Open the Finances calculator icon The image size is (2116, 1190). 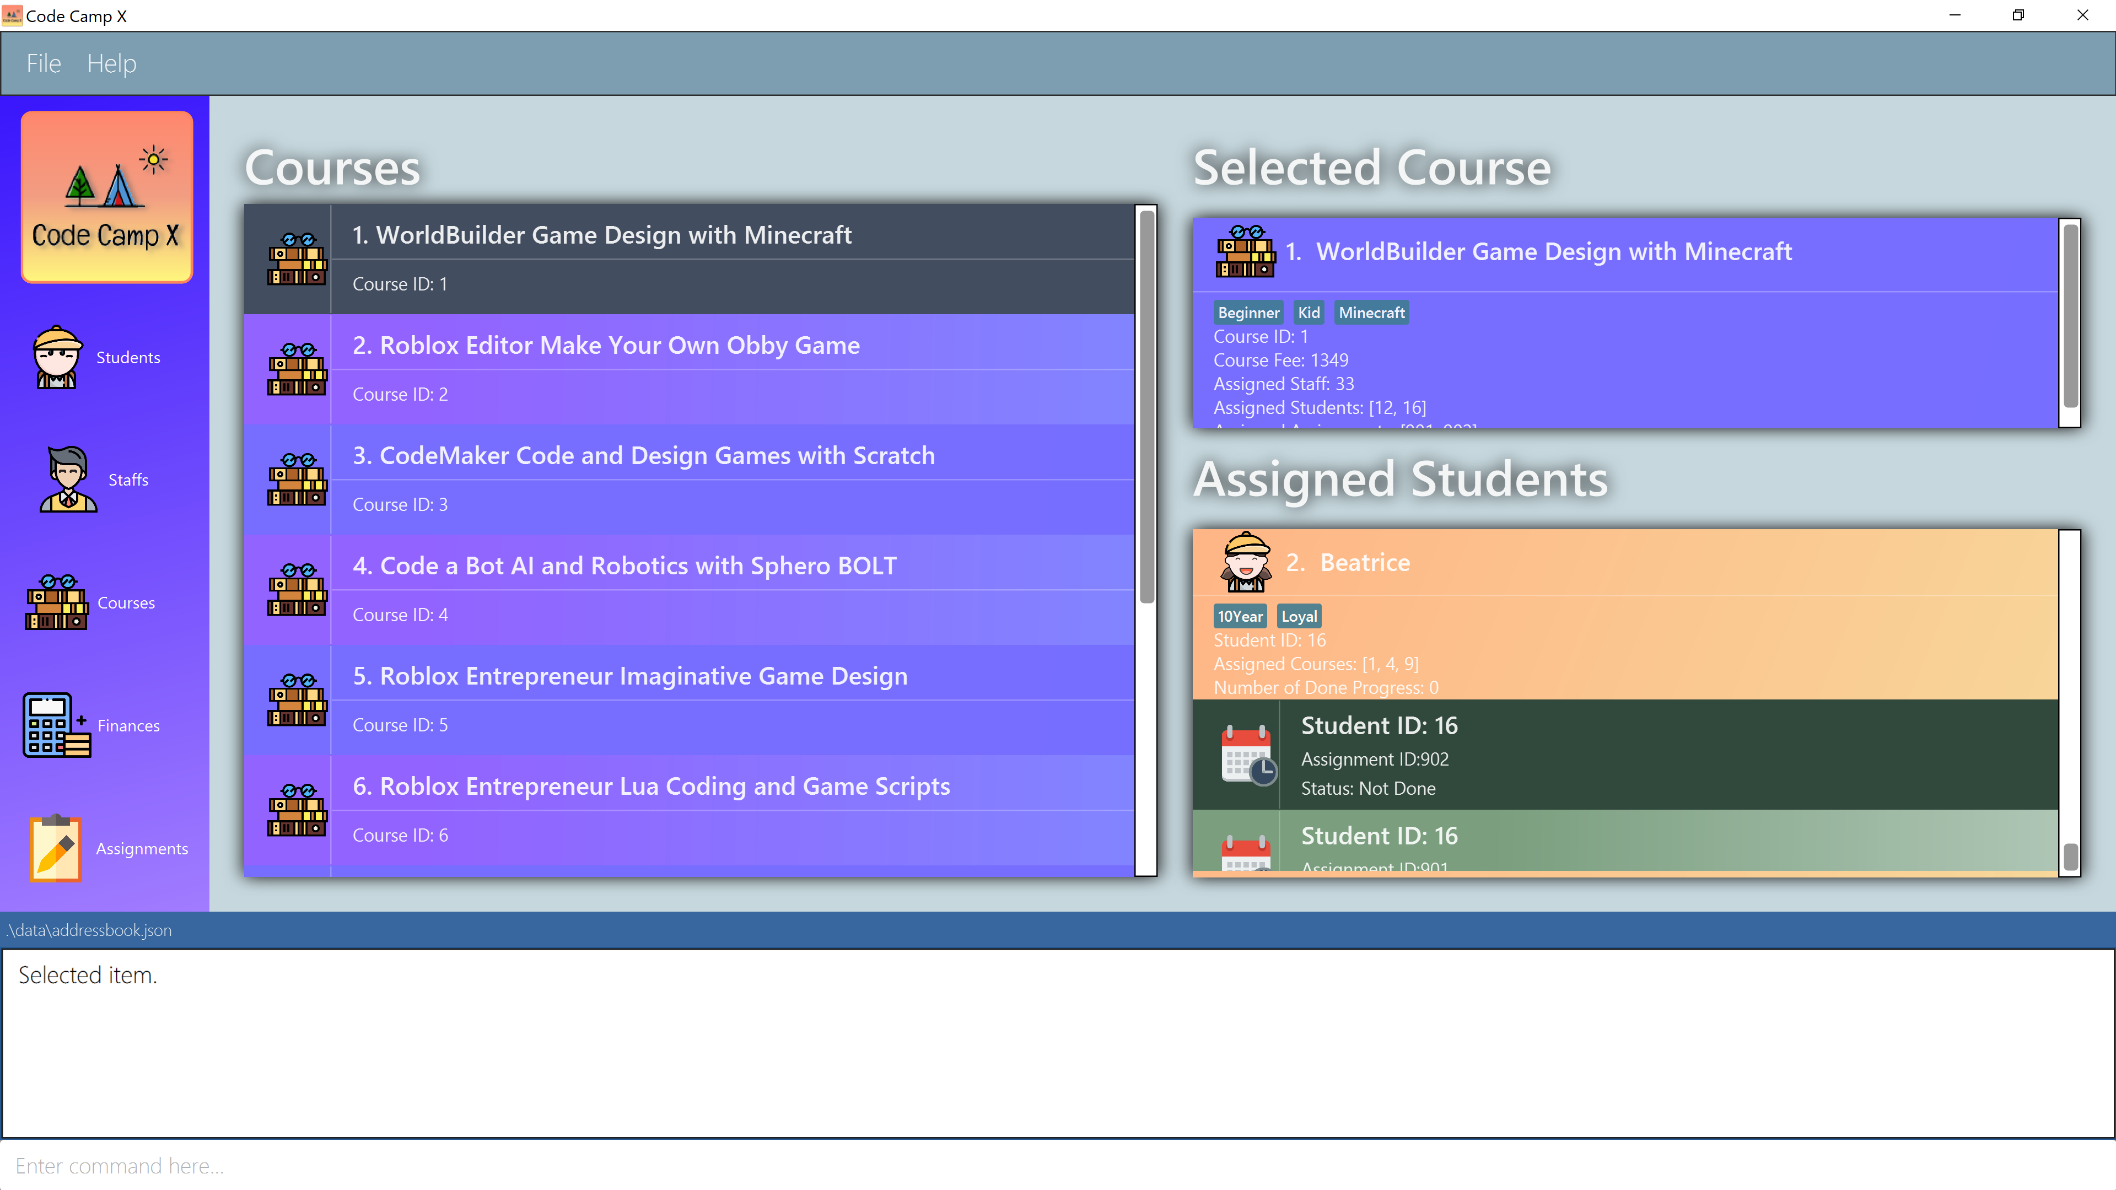56,725
